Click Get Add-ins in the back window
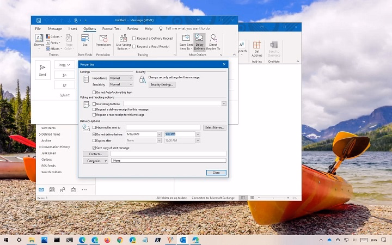Viewport: 392px width, 245px height. [257, 49]
